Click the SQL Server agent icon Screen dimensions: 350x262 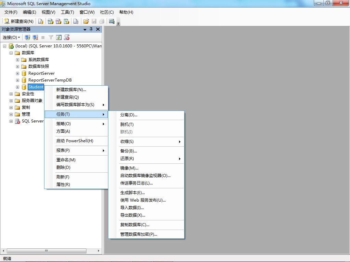[17, 121]
